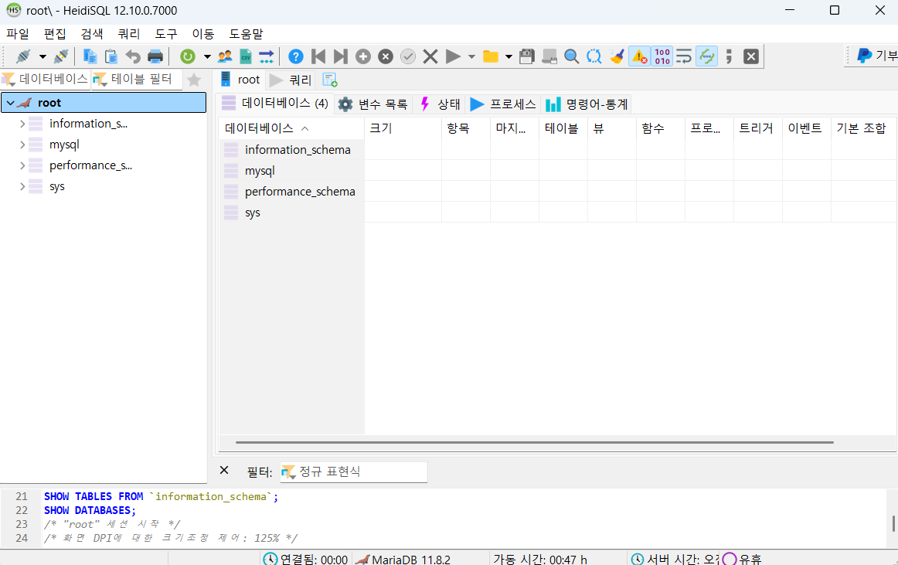This screenshot has height=565, width=898.
Task: Click the broom cleanup icon
Action: [x=617, y=56]
